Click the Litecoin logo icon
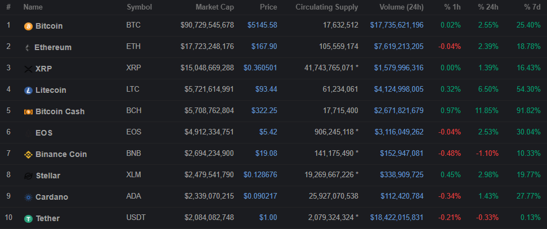The width and height of the screenshot is (547, 229). pos(28,90)
